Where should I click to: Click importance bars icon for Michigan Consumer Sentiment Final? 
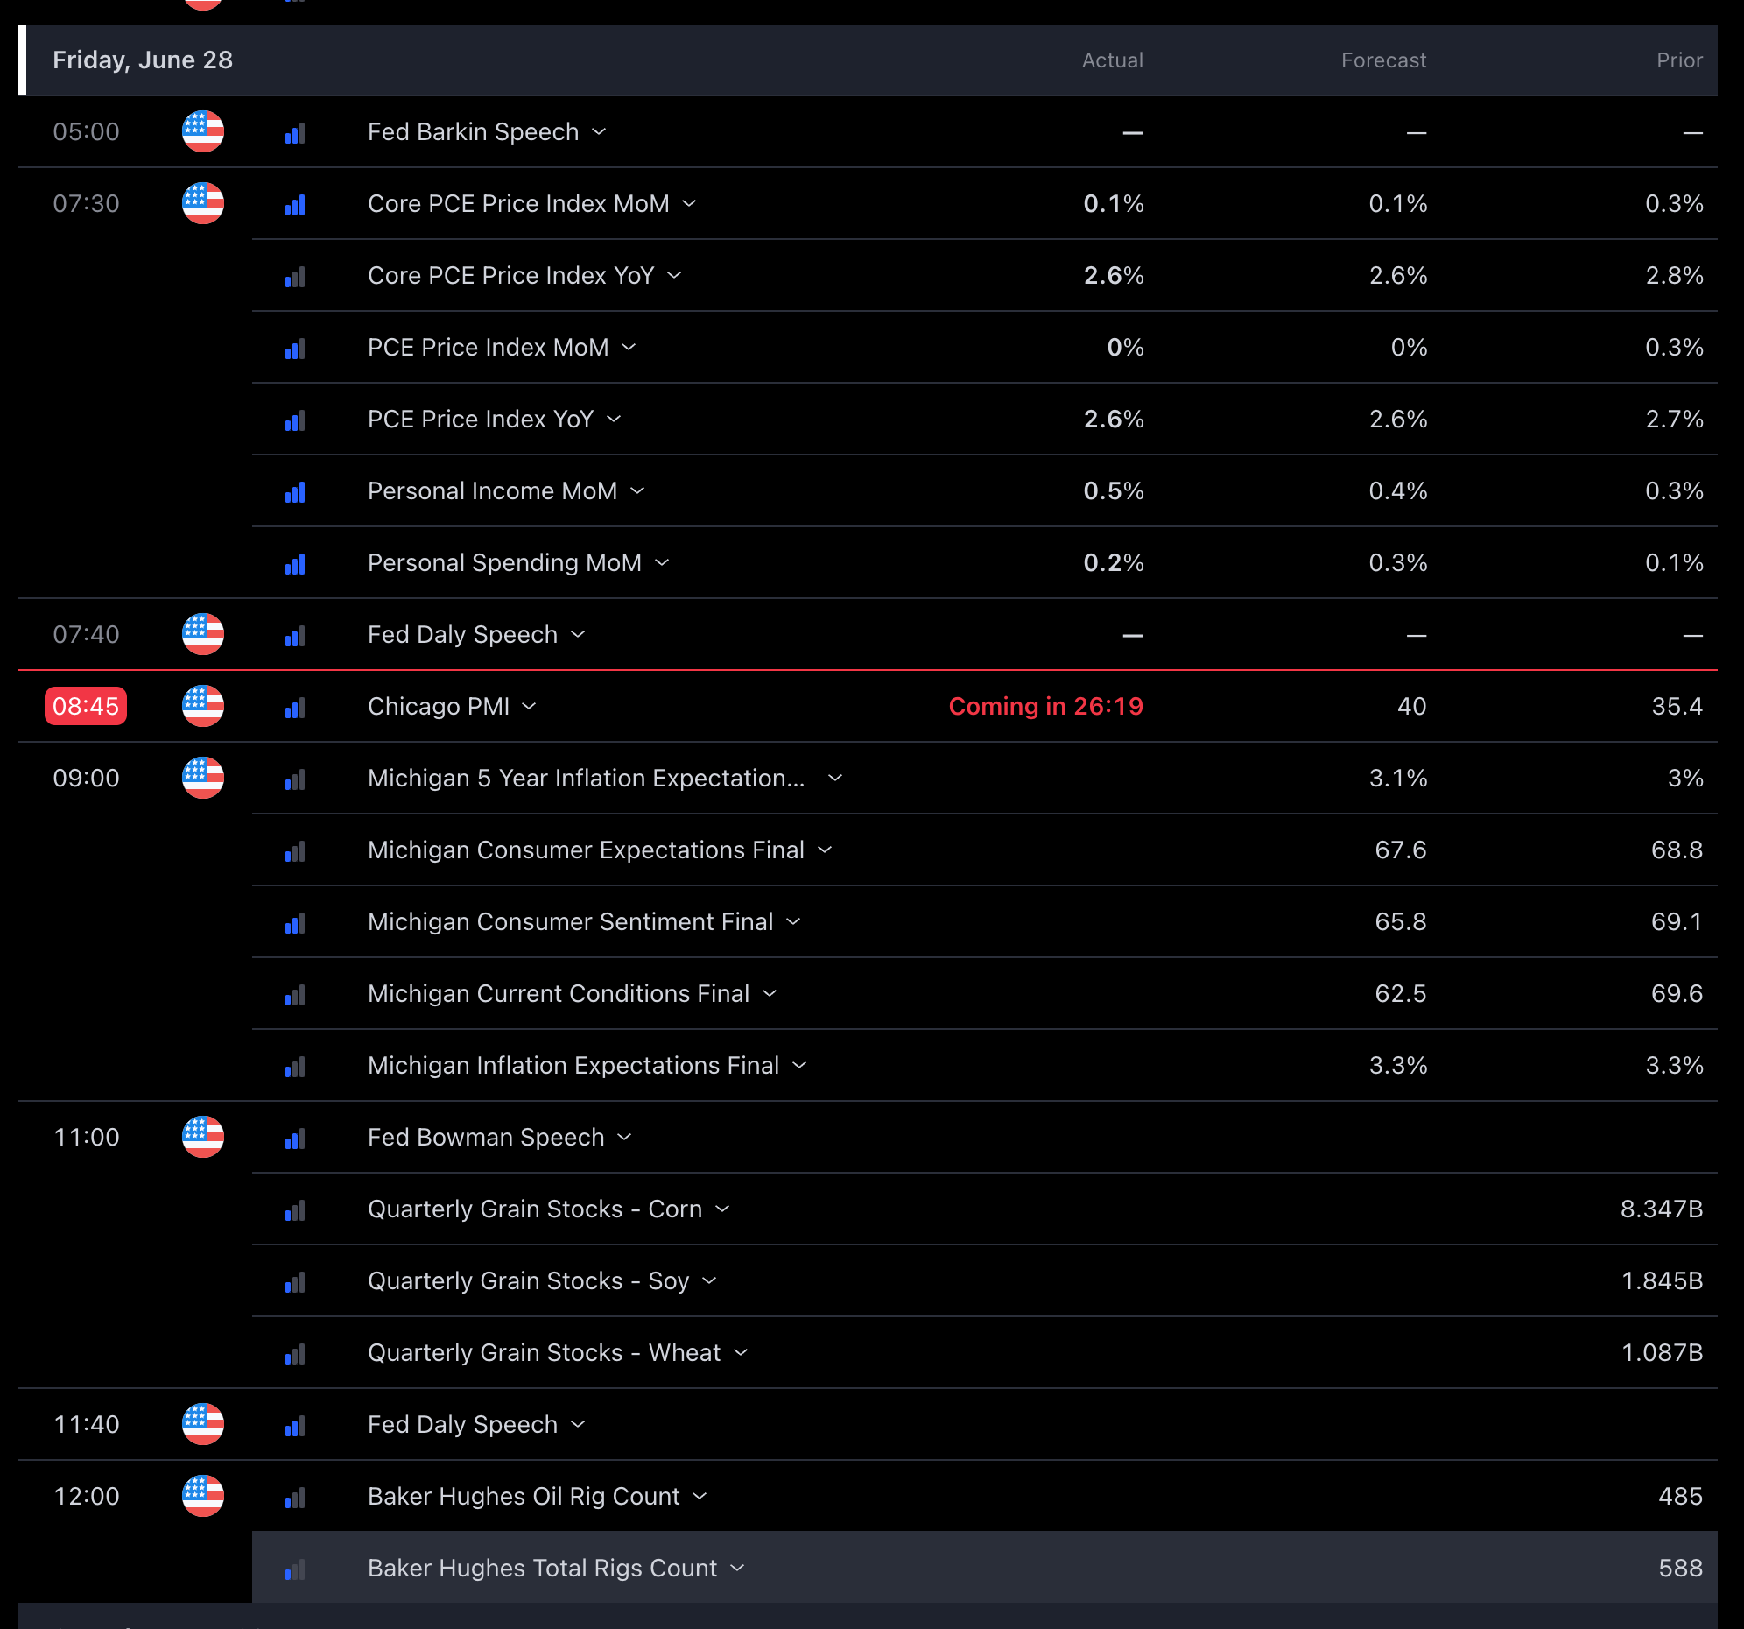pos(295,922)
